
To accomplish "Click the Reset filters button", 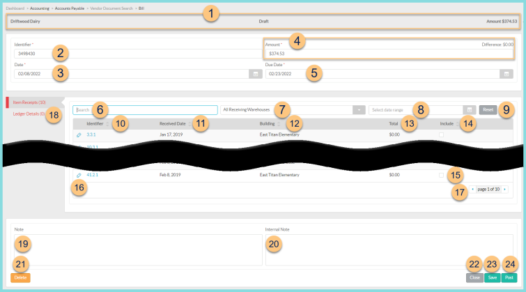I will pos(488,109).
